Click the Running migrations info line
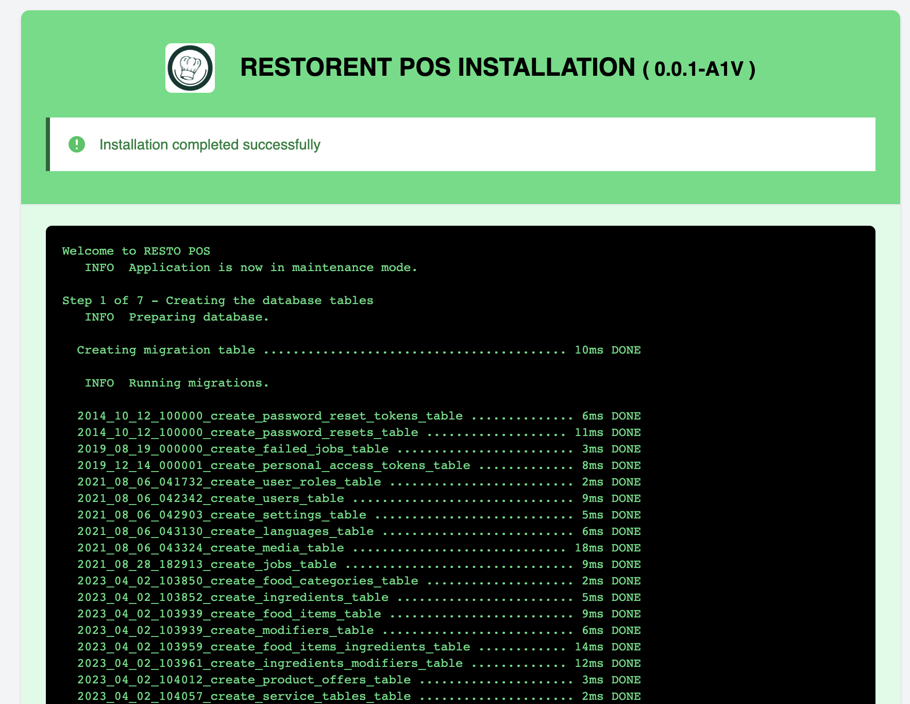The width and height of the screenshot is (910, 704). click(x=177, y=383)
